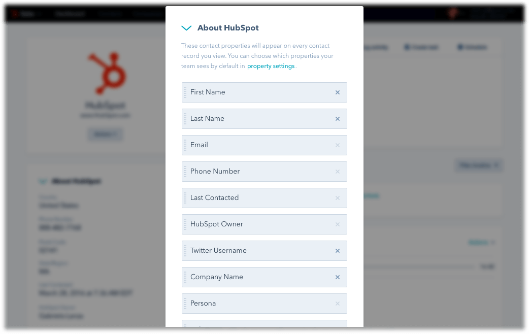Image resolution: width=529 pixels, height=334 pixels.
Task: Remove the Company Name property
Action: tap(337, 277)
